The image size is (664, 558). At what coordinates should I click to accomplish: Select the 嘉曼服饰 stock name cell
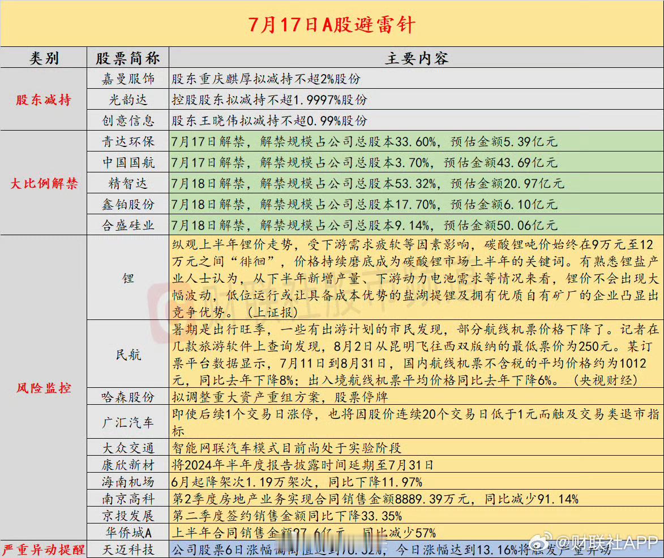coord(127,79)
